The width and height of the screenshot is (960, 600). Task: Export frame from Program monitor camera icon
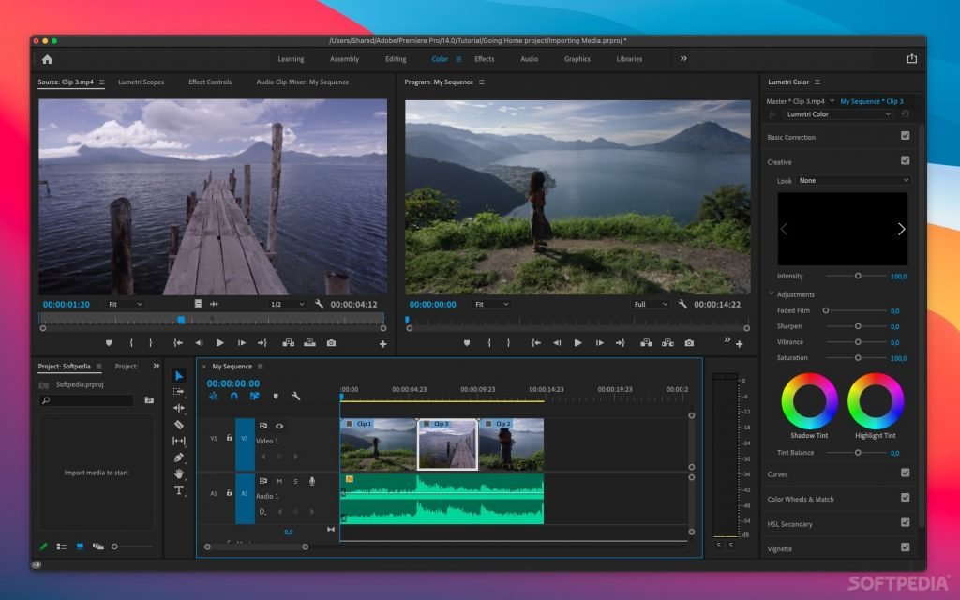[x=689, y=343]
